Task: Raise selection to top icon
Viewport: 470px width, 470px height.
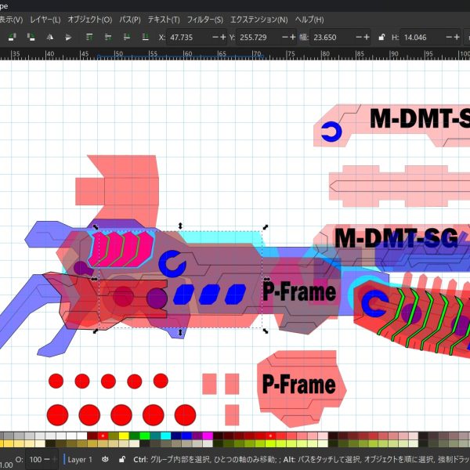Action: point(89,37)
